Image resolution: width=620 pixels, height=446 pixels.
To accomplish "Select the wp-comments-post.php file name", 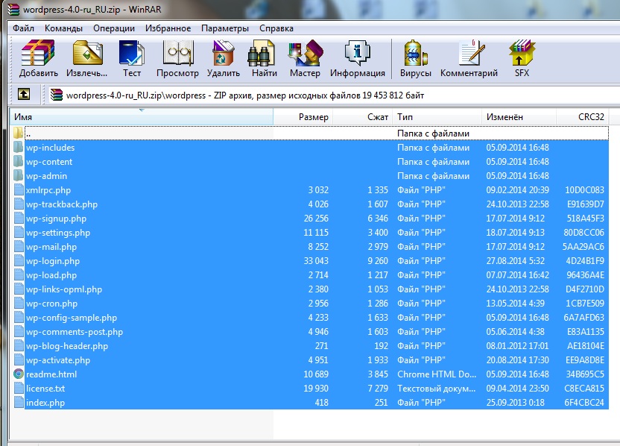I will 75,332.
